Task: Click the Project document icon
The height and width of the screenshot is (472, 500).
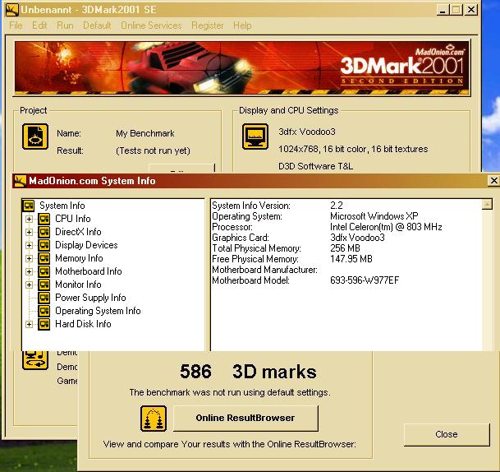Action: pyautogui.click(x=35, y=137)
